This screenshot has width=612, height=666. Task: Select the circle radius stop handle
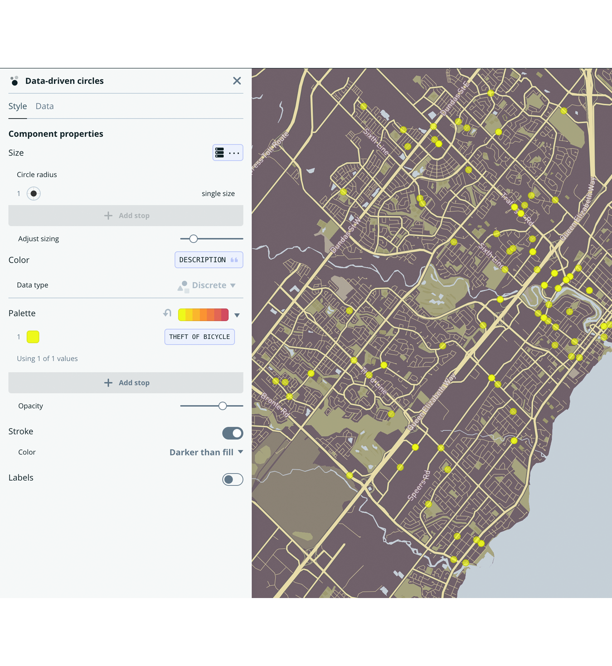point(34,193)
